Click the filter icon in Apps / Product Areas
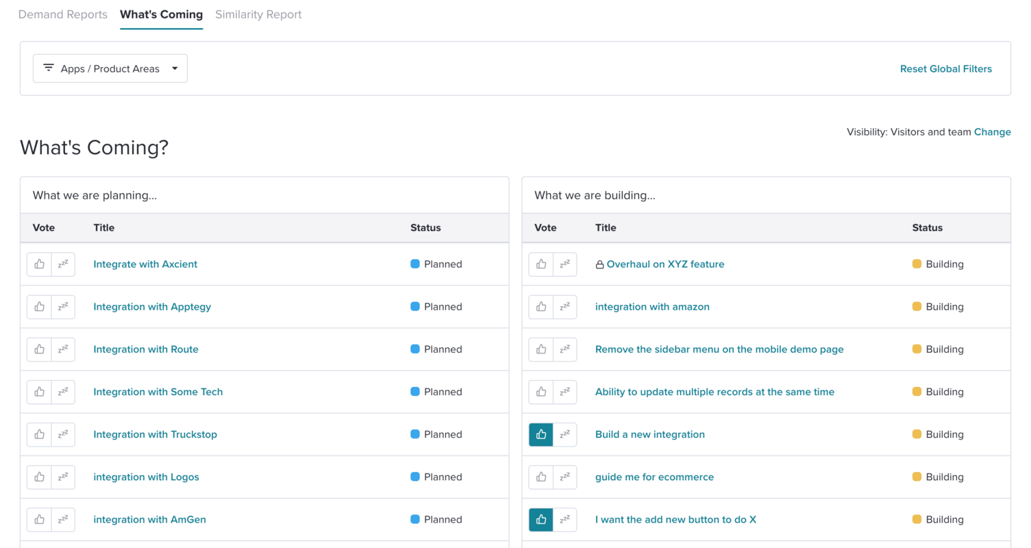 point(48,68)
